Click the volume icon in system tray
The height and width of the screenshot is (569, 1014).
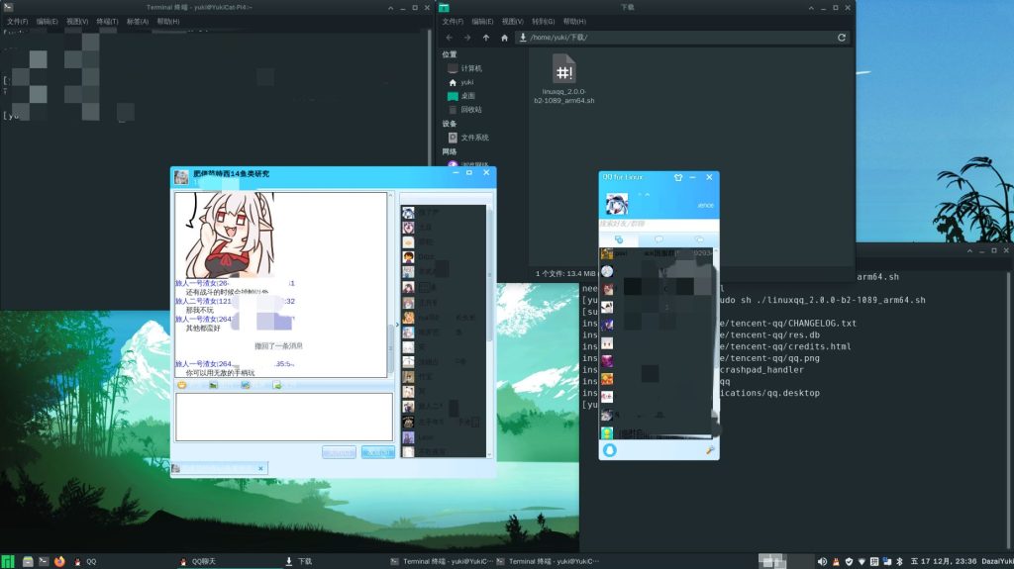tap(821, 561)
